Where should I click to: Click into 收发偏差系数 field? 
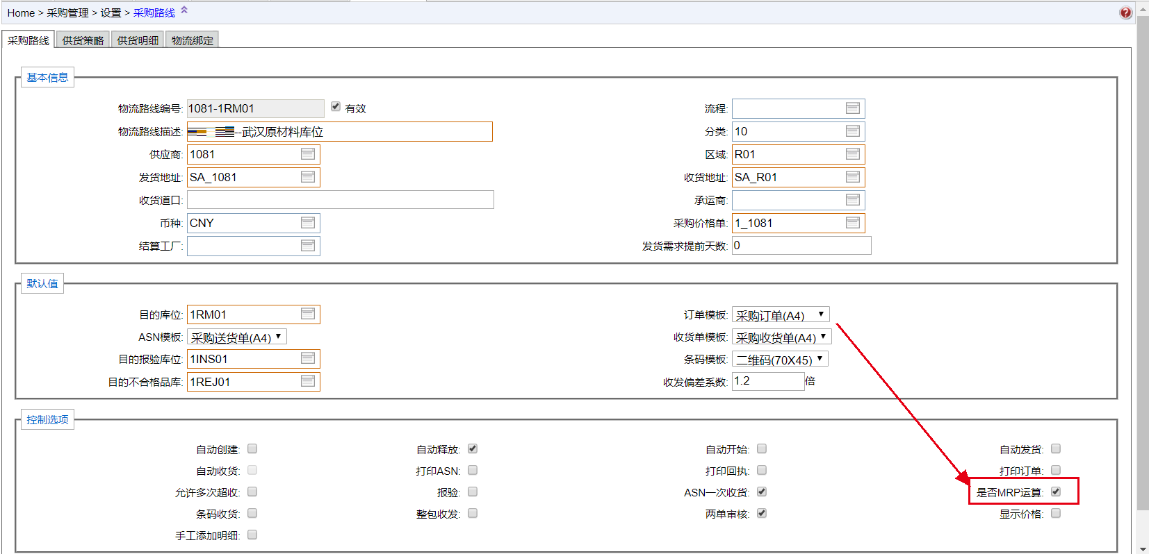768,381
